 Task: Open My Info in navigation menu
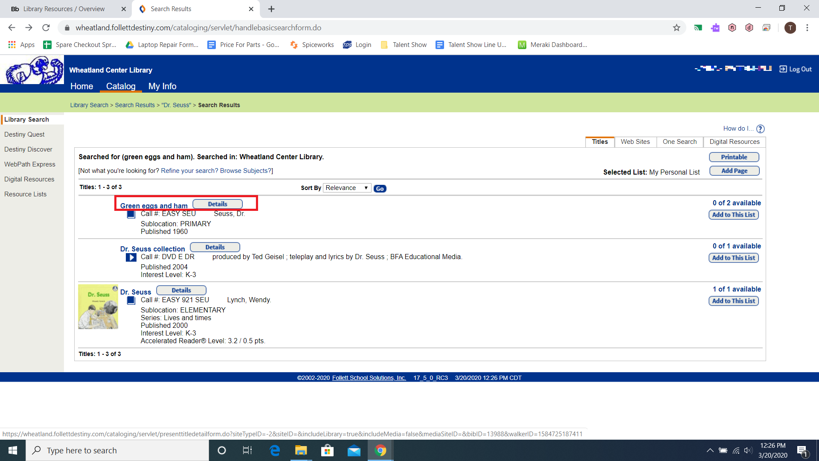162,86
